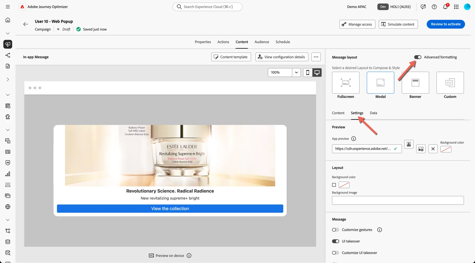This screenshot has height=263, width=475.
Task: Switch to the Properties tab
Action: tap(203, 42)
